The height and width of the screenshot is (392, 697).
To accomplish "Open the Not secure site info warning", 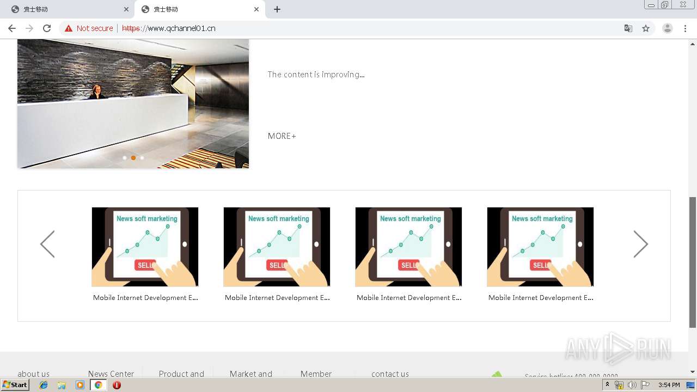I will click(89, 28).
